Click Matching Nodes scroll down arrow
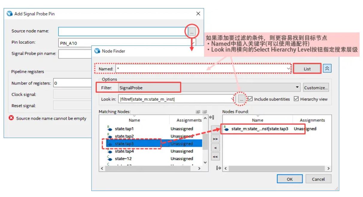This screenshot has width=363, height=197. [205, 163]
